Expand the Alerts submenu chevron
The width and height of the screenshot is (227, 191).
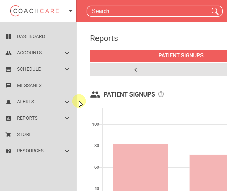[67, 102]
